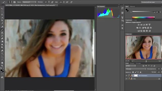The height and width of the screenshot is (91, 162).
Task: Select the Dodge tool
Action: (x=2, y=48)
